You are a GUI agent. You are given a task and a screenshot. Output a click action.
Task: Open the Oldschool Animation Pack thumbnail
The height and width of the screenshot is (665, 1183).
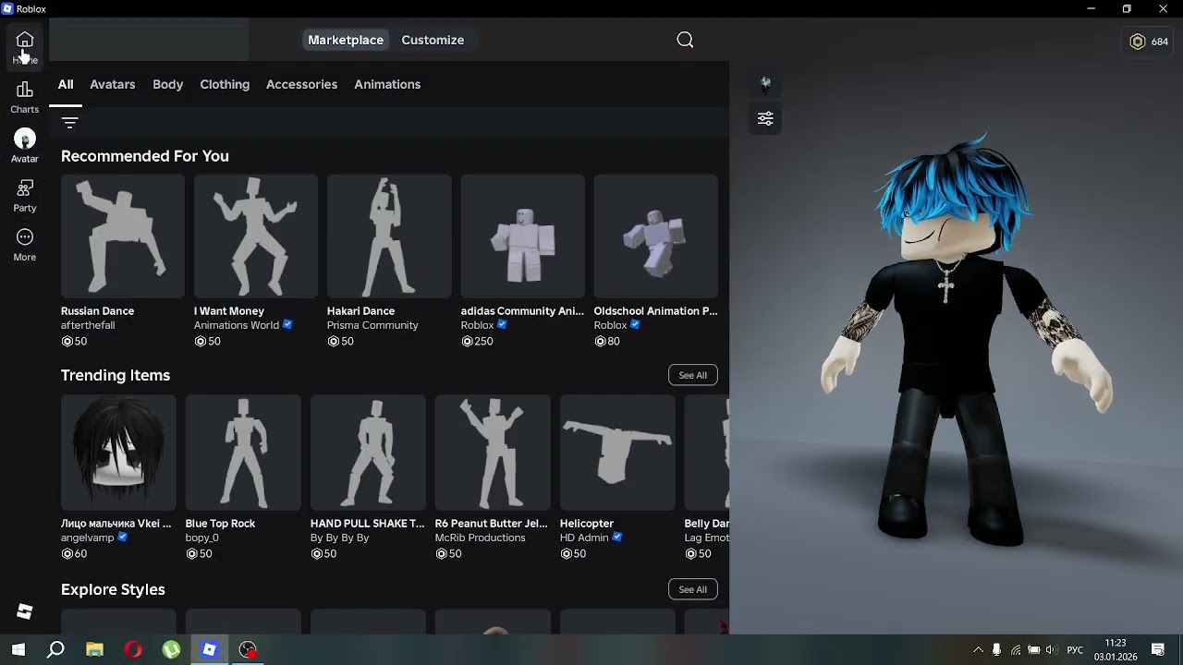click(x=656, y=236)
